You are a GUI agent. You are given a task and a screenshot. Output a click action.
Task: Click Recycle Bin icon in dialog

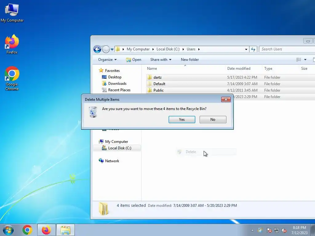93,112
